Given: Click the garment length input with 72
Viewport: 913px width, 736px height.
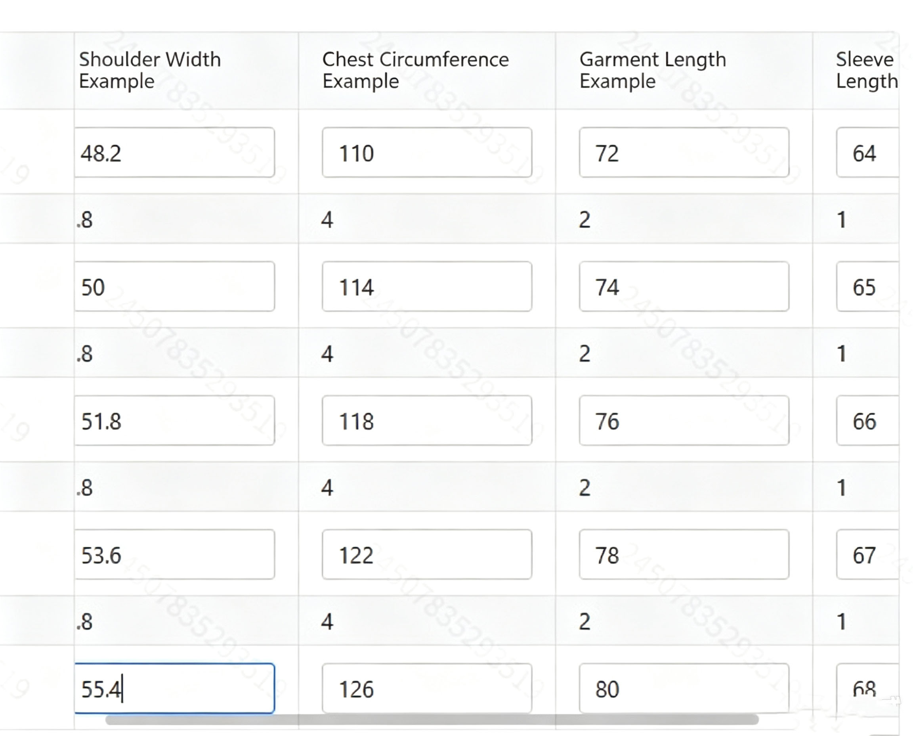Looking at the screenshot, I should click(684, 153).
